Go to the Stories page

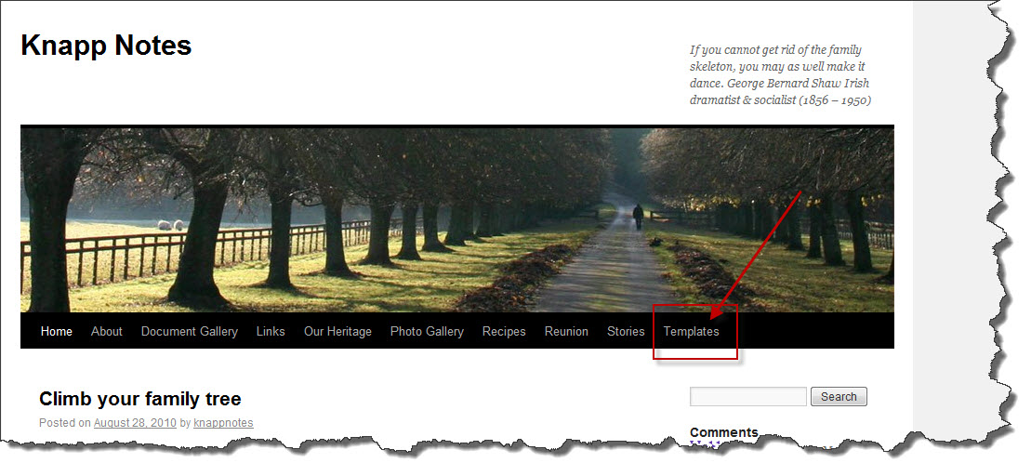[x=626, y=331]
